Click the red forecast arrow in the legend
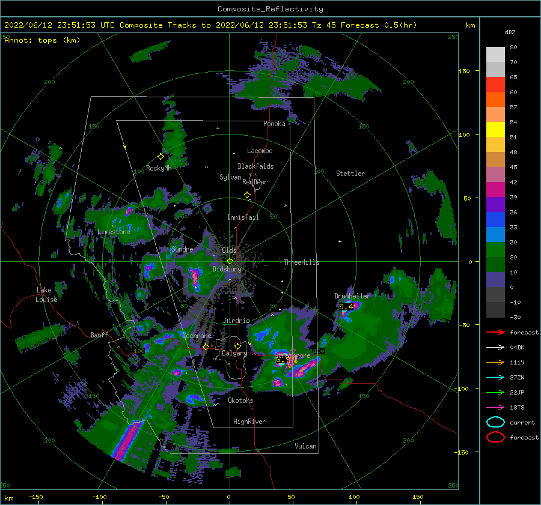This screenshot has height=505, width=541. click(495, 332)
